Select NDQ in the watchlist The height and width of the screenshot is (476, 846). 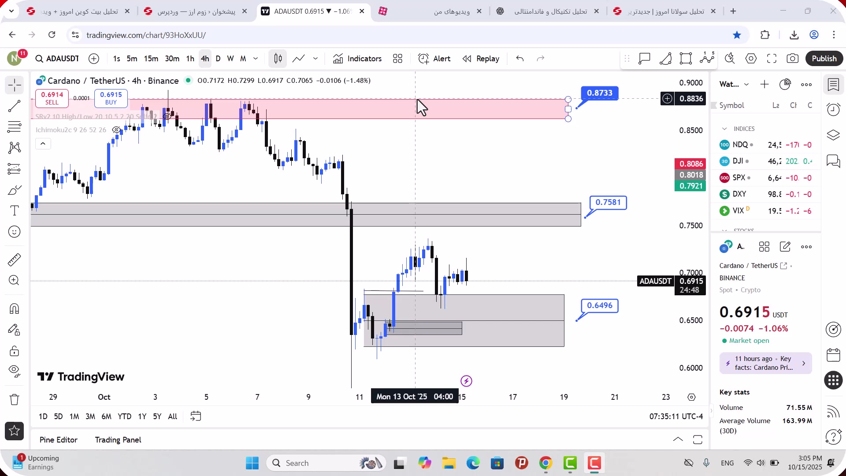[765, 145]
